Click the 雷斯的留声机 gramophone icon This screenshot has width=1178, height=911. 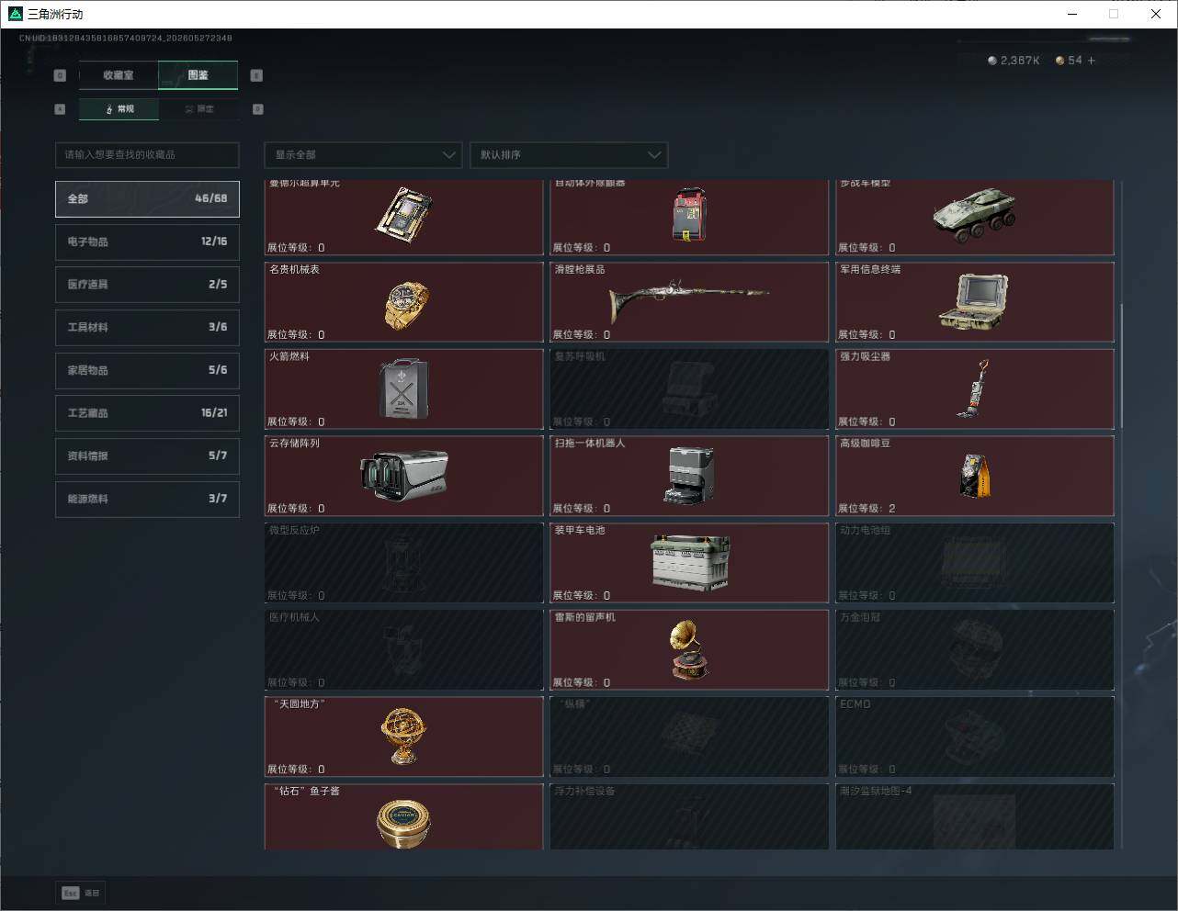point(689,648)
